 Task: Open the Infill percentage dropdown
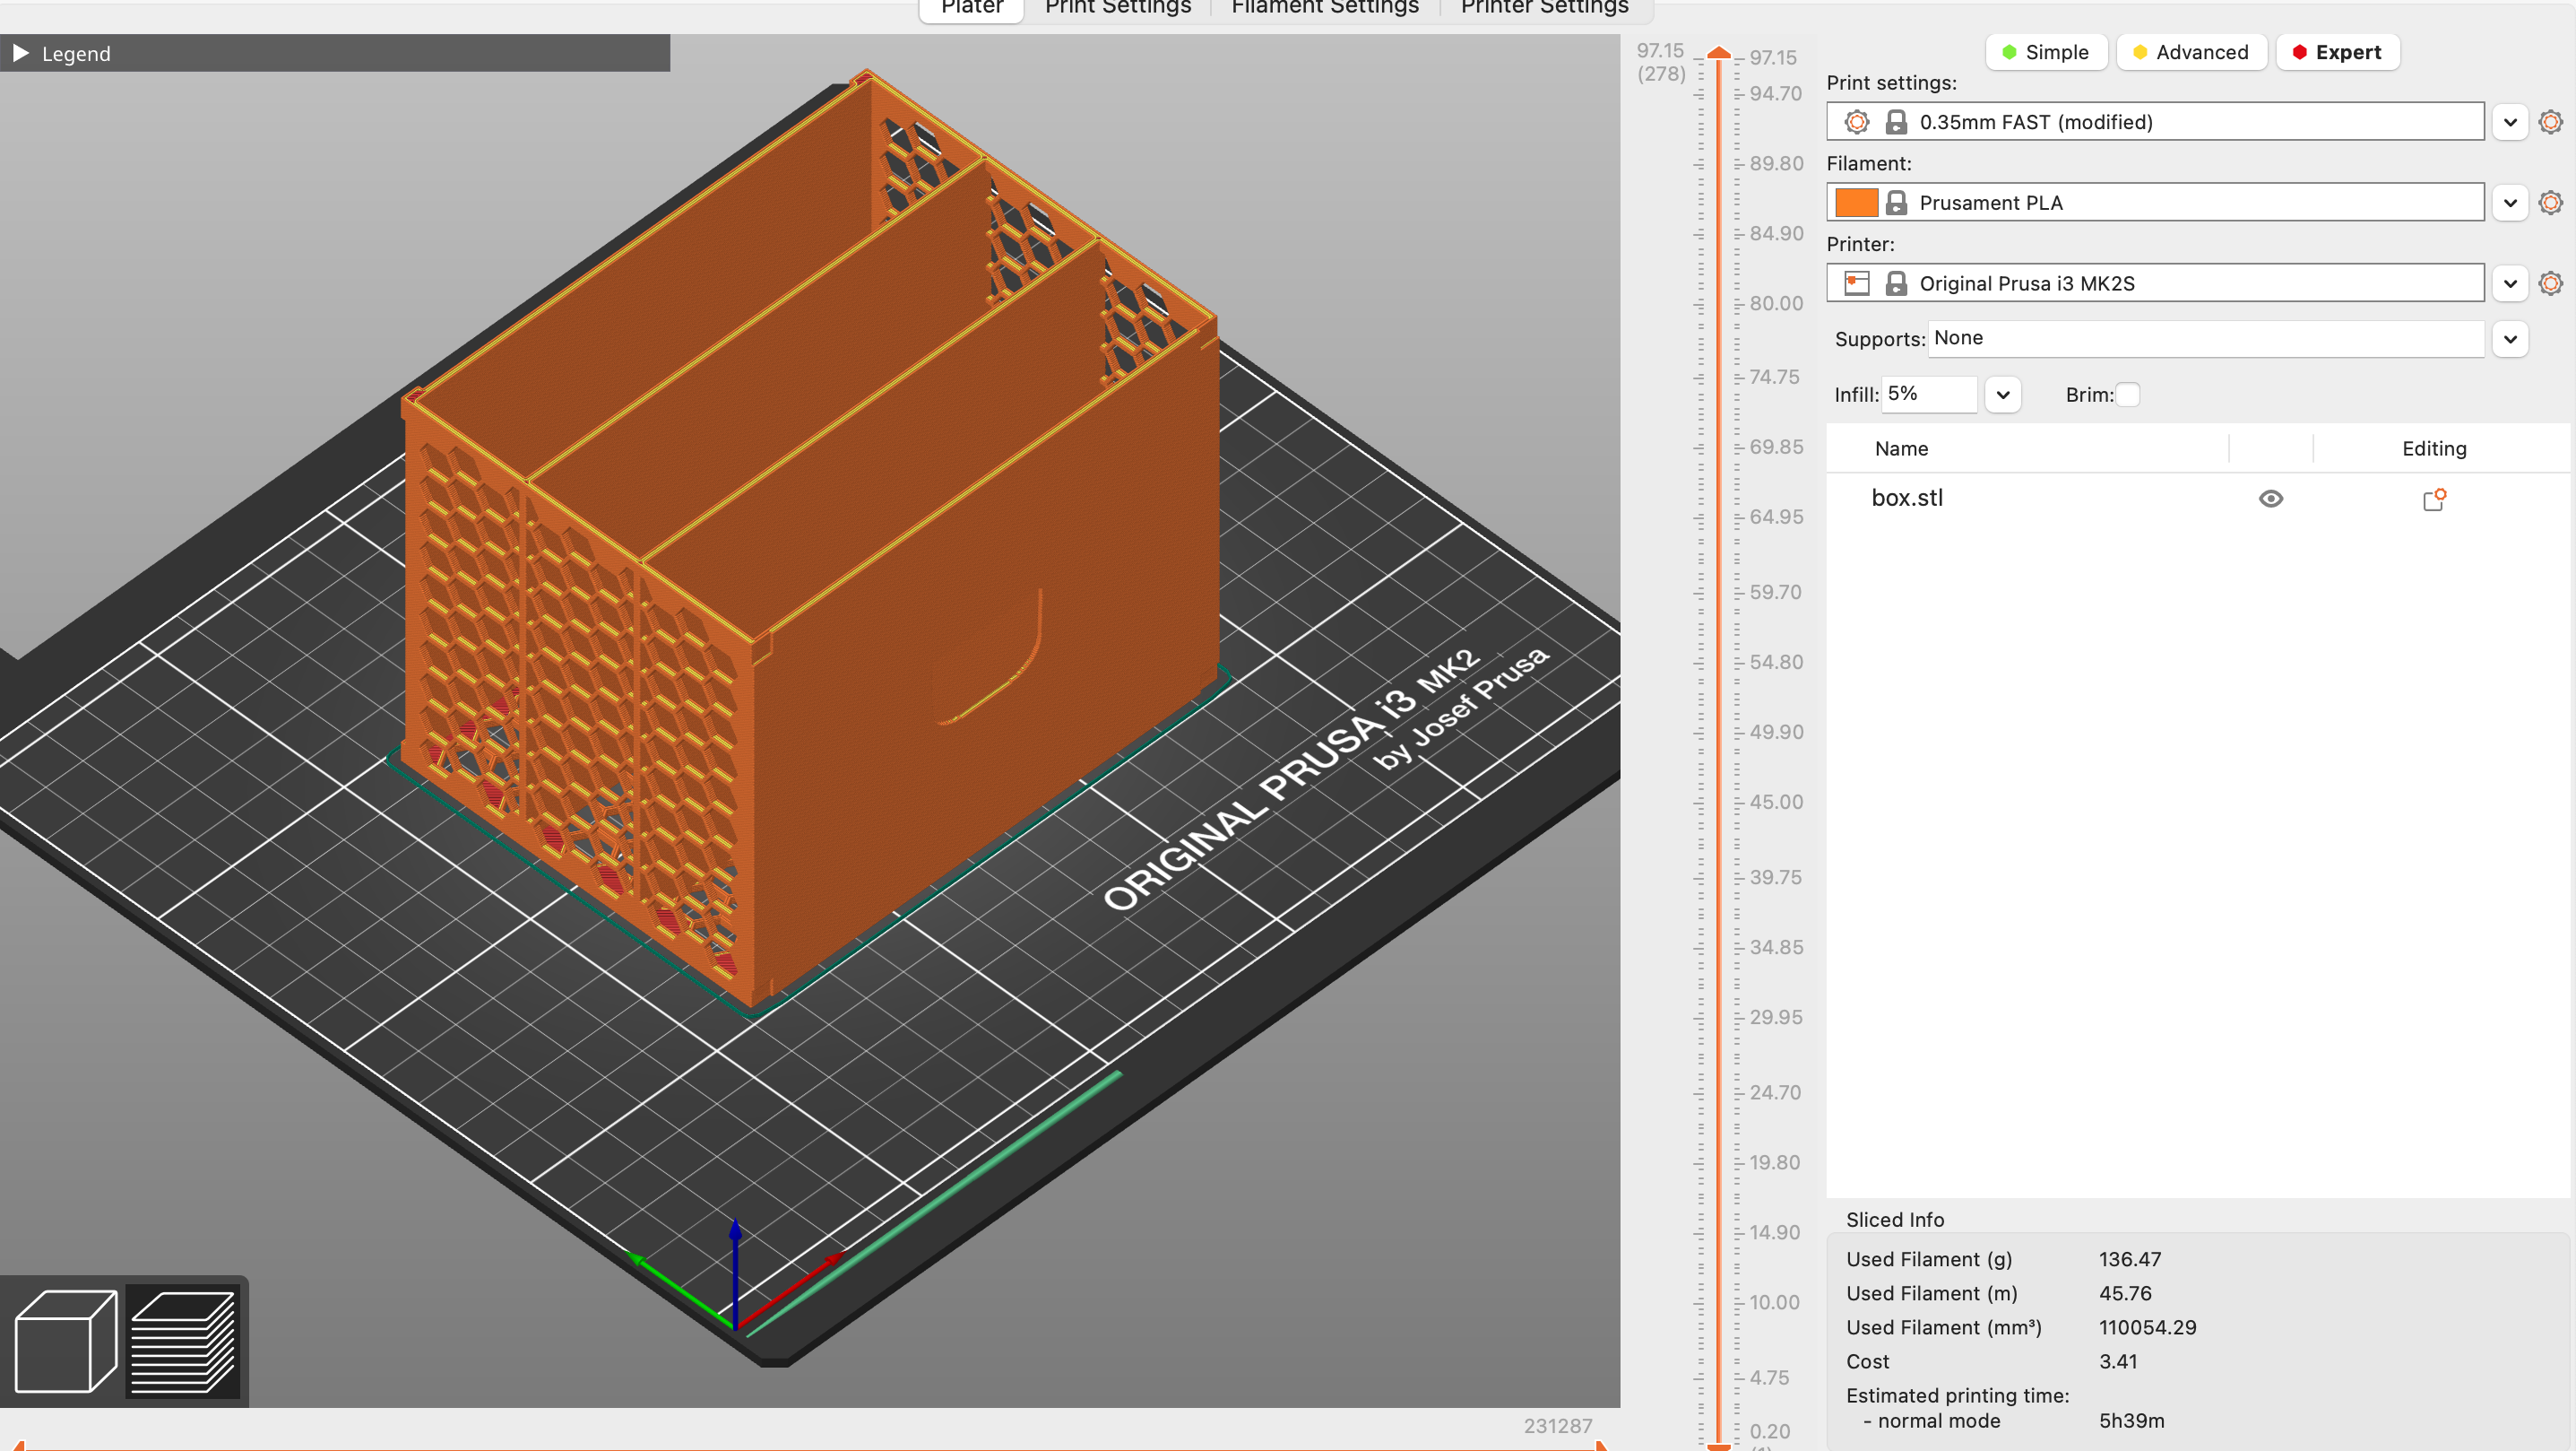tap(2003, 395)
